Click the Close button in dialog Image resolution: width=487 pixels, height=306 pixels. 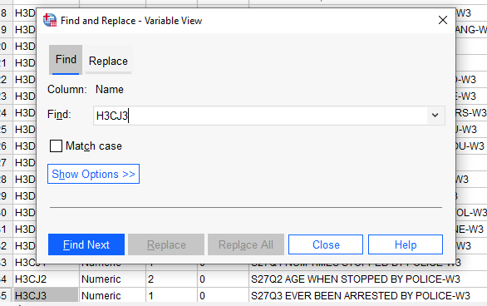point(326,244)
